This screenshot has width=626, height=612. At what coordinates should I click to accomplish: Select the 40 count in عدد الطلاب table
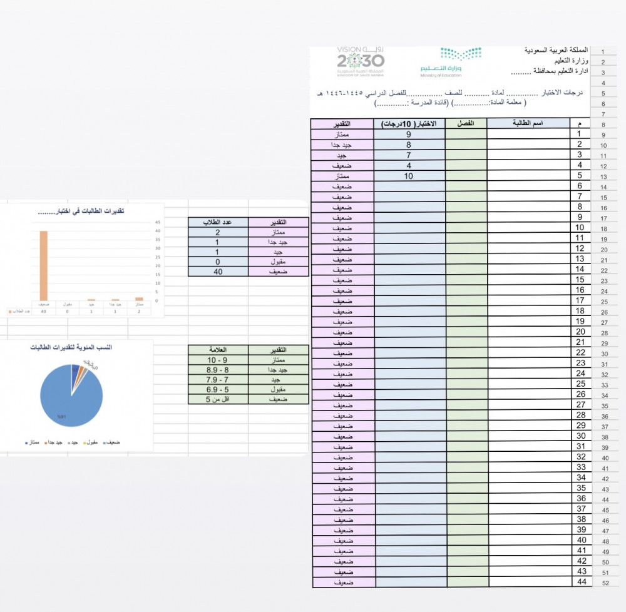point(218,272)
